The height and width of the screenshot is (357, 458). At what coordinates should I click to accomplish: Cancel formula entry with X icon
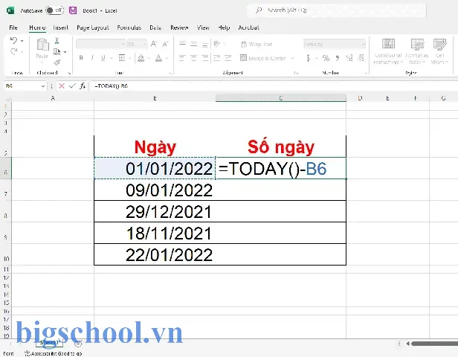click(61, 86)
